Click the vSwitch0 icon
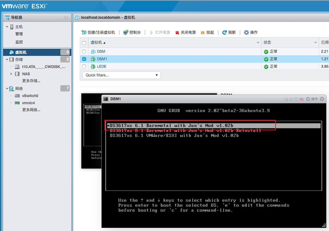Viewport: 329px width, 231px height. pos(17,96)
